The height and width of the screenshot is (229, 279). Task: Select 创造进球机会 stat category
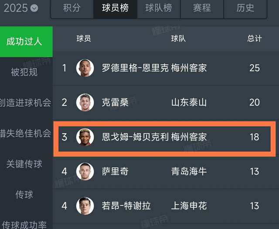[25, 103]
